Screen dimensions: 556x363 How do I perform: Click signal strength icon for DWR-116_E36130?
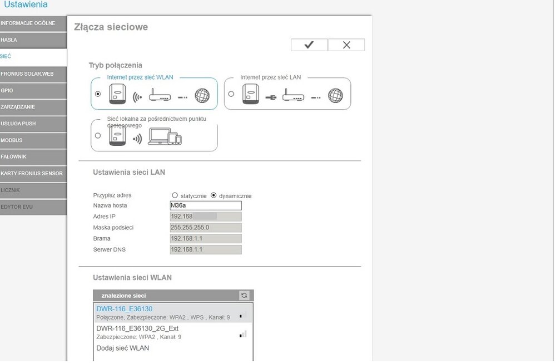(242, 315)
